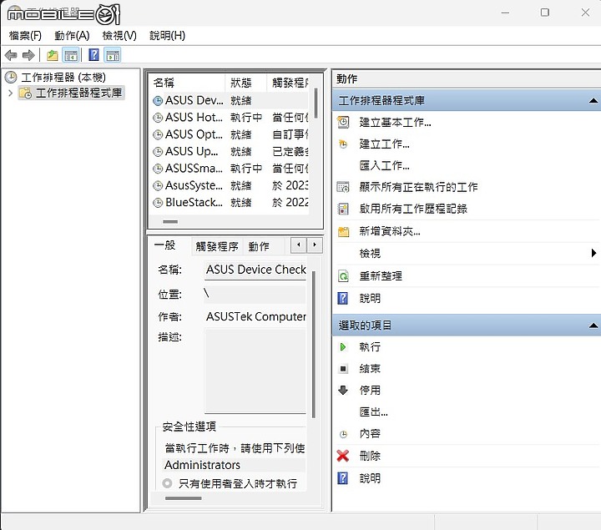Toggle the show/hide Actions pane icon

113,56
